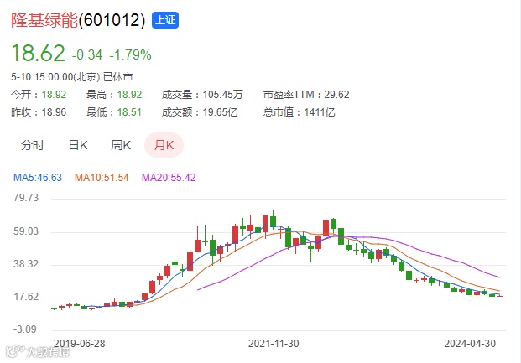Click the x-axis date 2024-04-30
Screen dimensions: 521x363
click(x=470, y=344)
